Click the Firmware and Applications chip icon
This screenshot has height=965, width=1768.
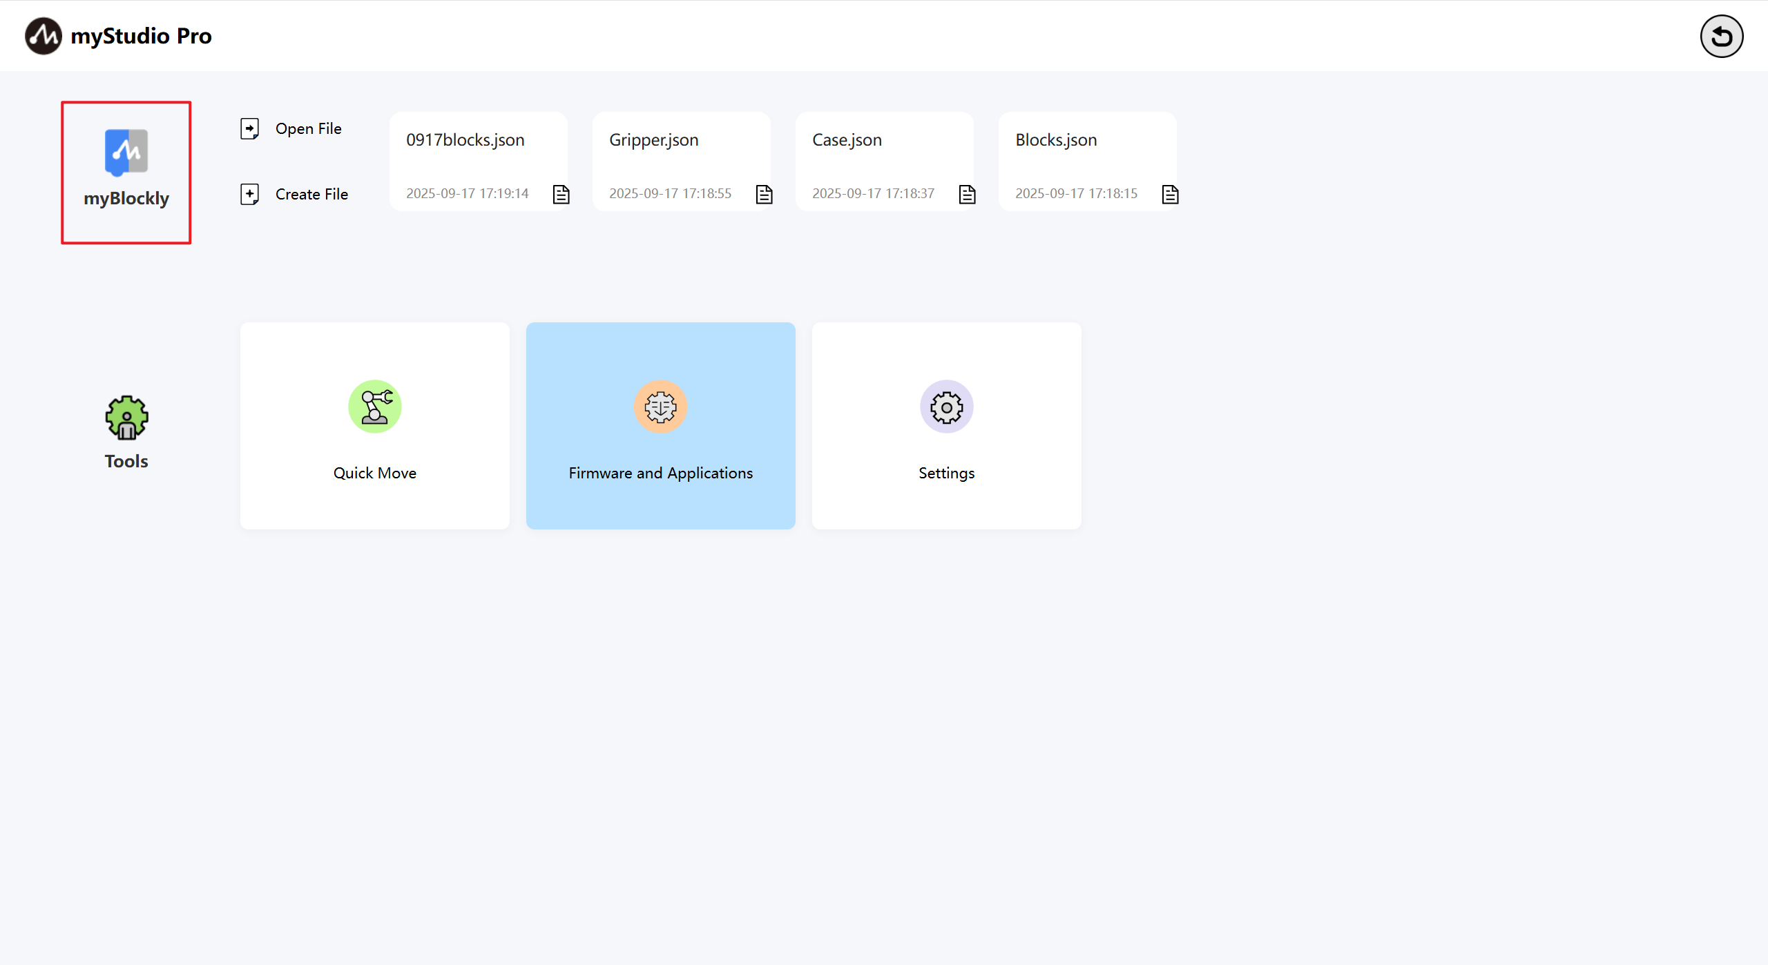point(660,407)
